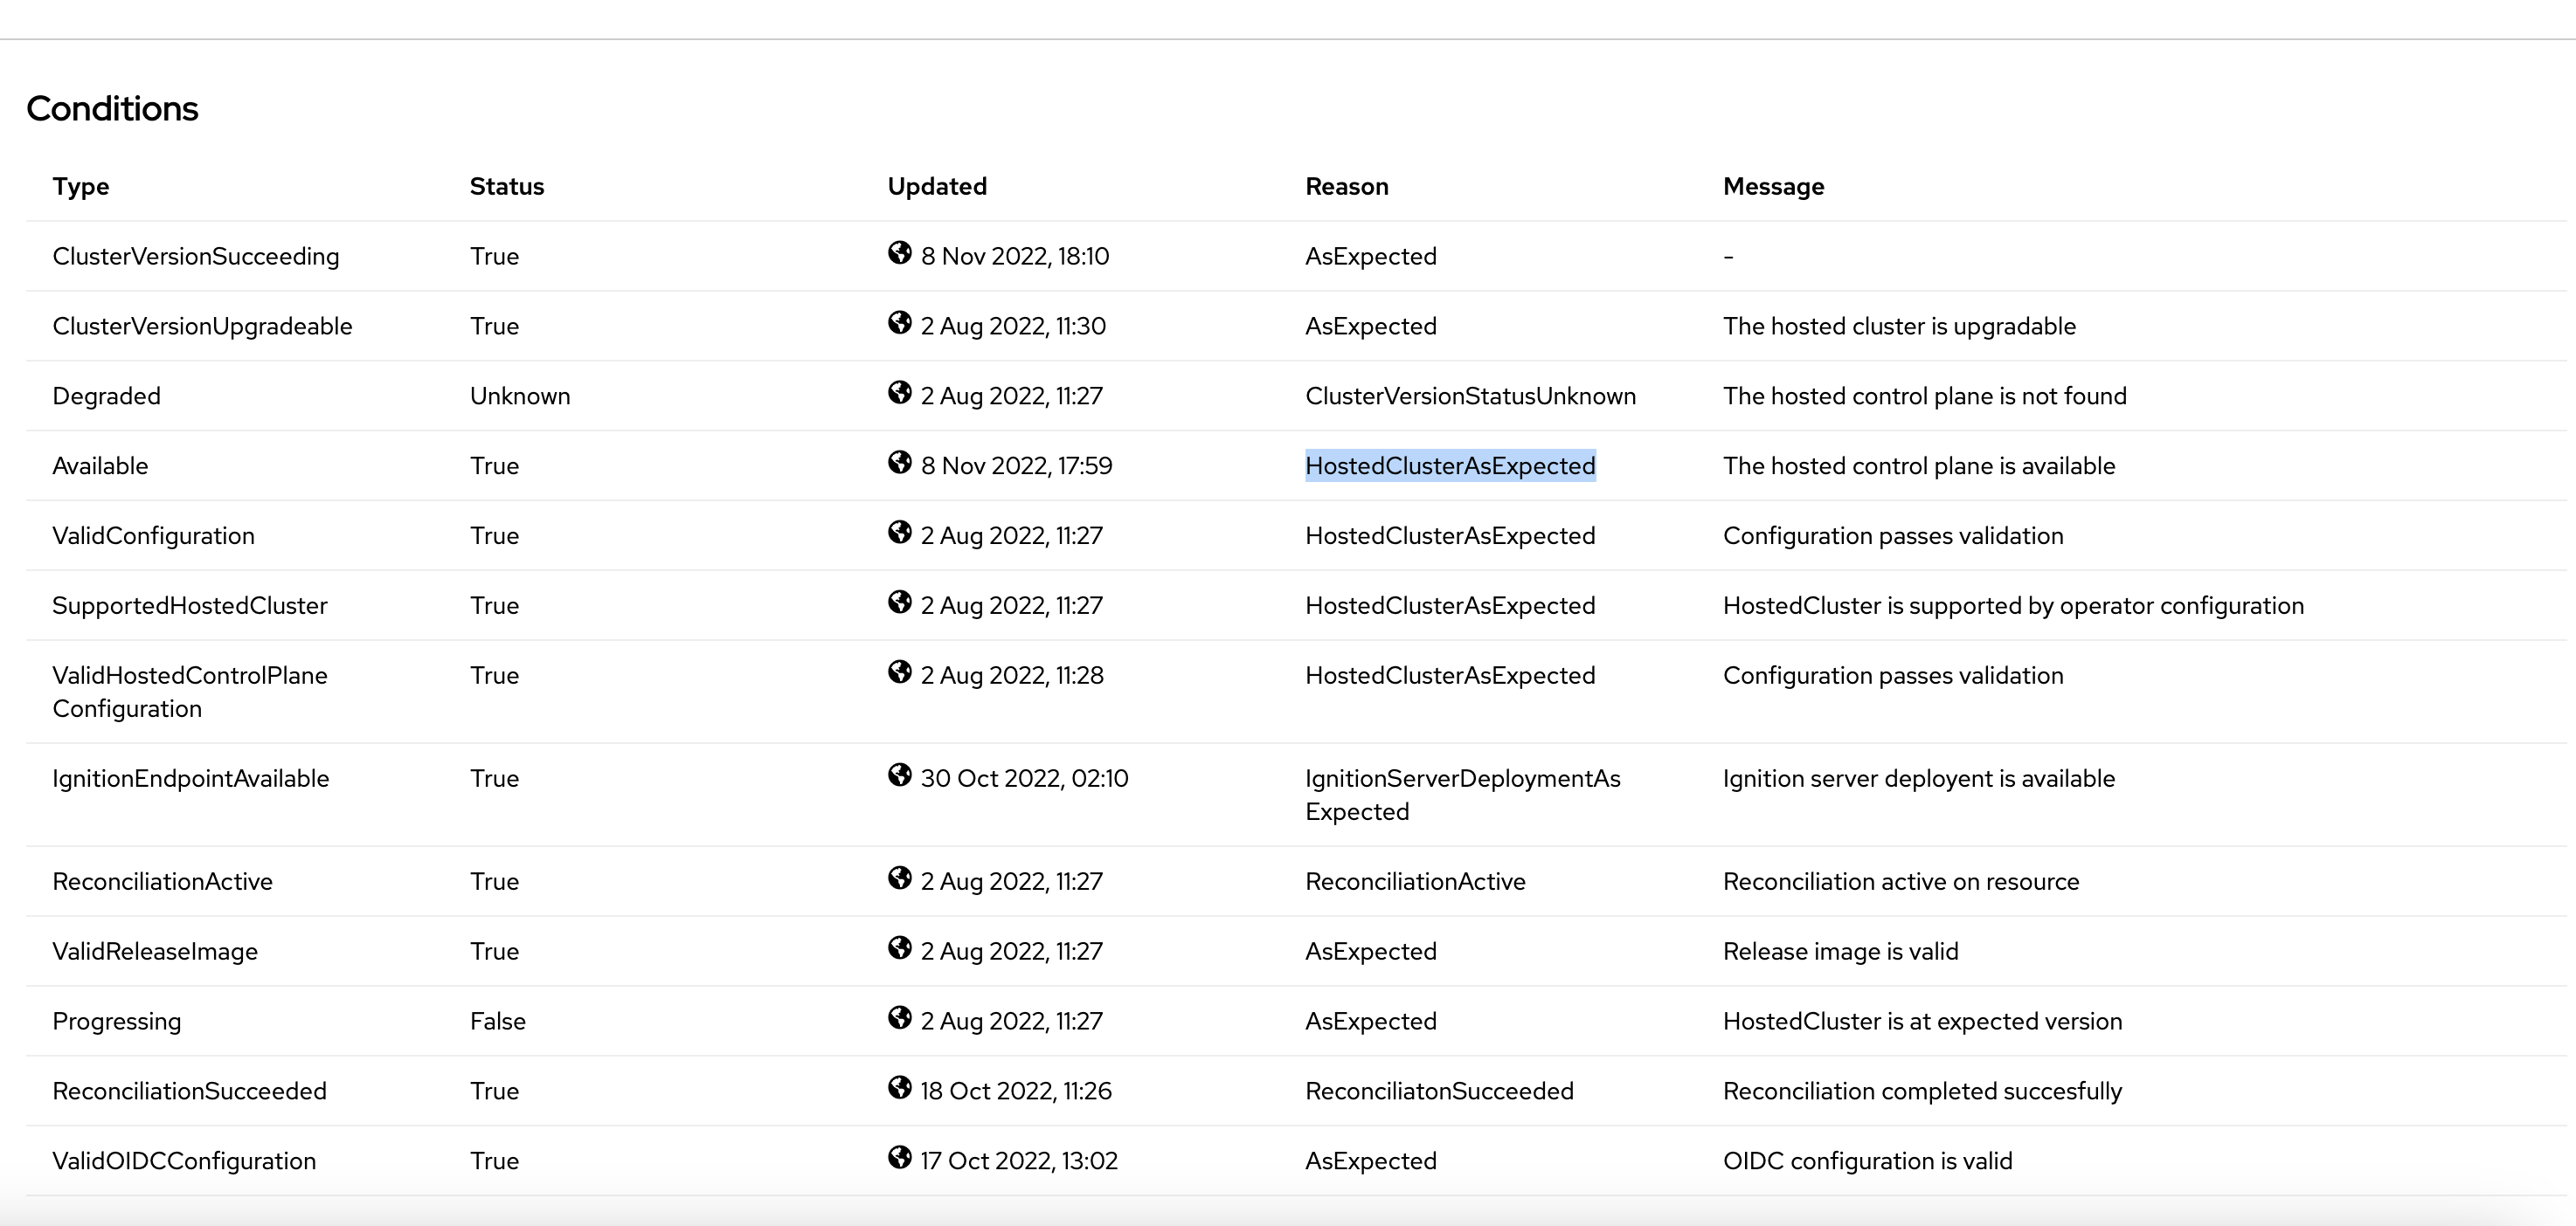Screen dimensions: 2576x1226
Task: Click the ClusterVersionStatusUnknown reason
Action: pos(1470,396)
